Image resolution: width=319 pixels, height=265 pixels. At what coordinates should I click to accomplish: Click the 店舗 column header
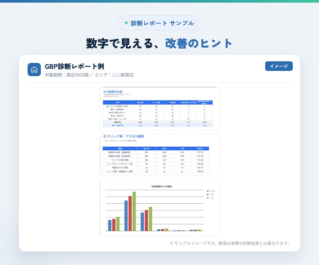[x=118, y=103]
